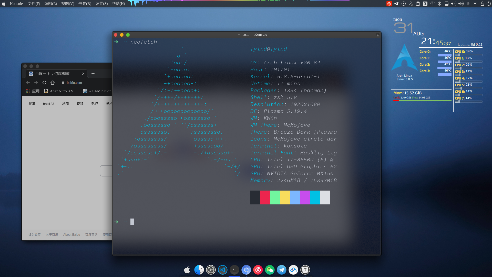Select the 百度一下，你就知道 browser tab
Image resolution: width=492 pixels, height=277 pixels.
click(57, 74)
